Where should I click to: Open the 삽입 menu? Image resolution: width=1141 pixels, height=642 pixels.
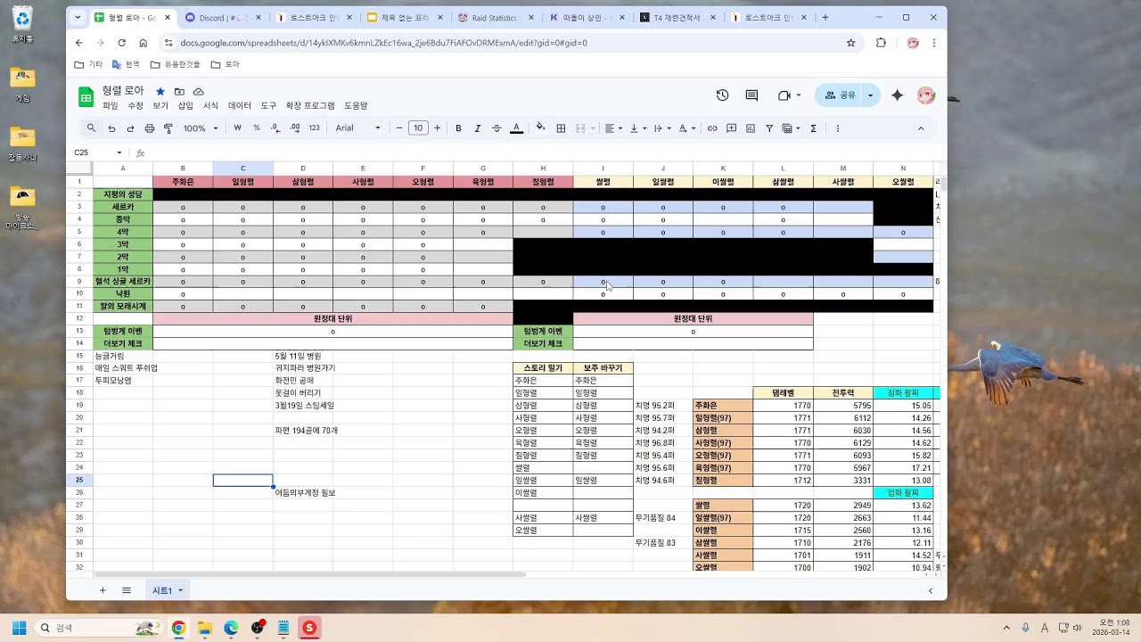click(x=185, y=105)
